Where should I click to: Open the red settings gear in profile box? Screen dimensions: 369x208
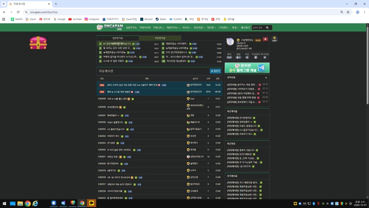[x=265, y=39]
